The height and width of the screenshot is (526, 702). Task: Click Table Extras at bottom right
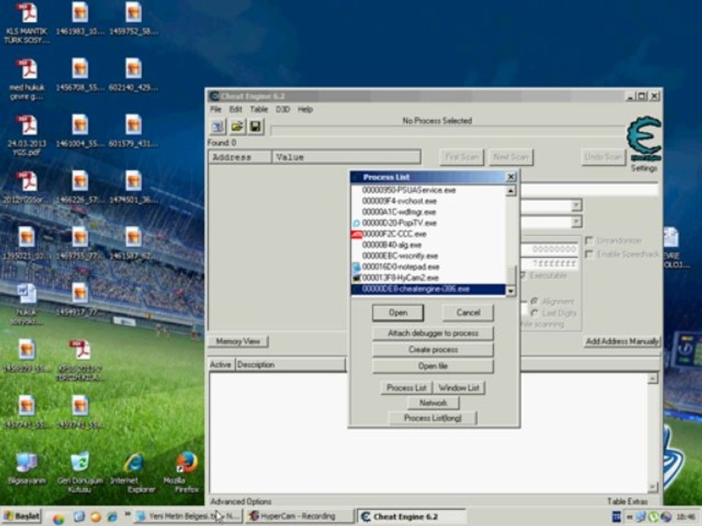(627, 501)
